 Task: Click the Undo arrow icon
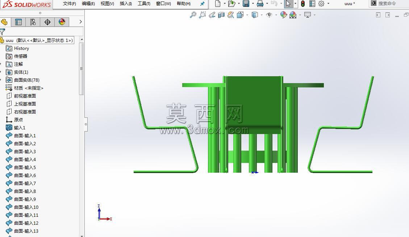(x=274, y=3)
